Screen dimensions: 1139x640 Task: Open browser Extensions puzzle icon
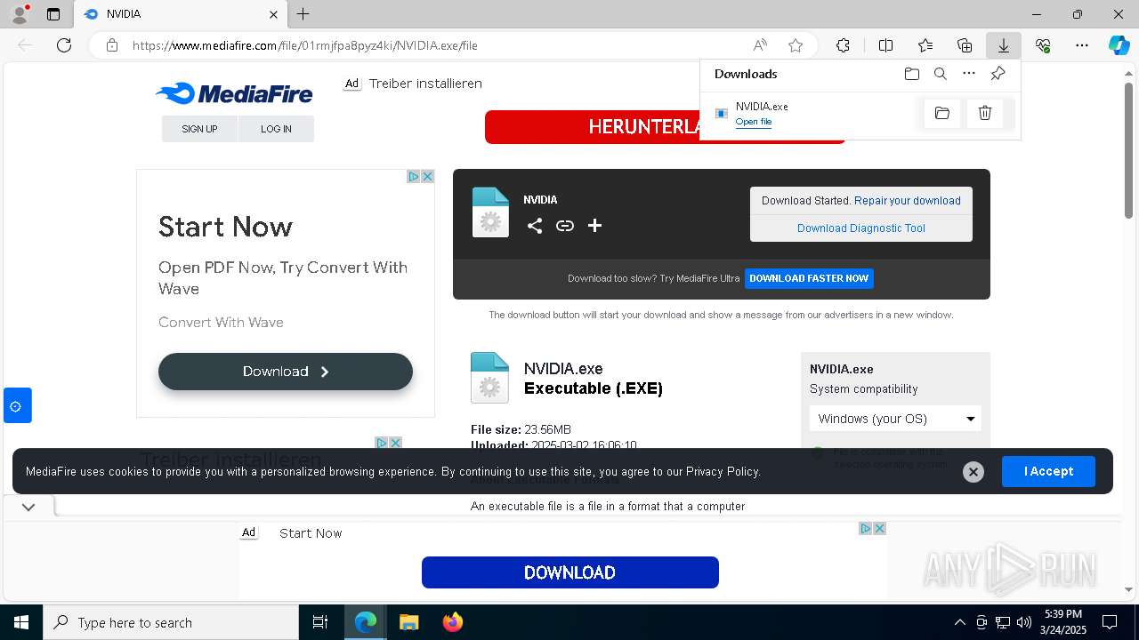pyautogui.click(x=843, y=45)
